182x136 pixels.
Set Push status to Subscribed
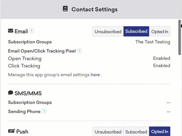click(x=136, y=132)
